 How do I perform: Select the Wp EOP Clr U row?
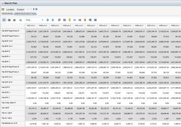pos(13,77)
